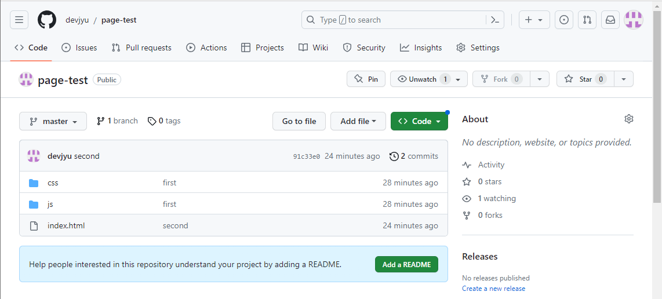The image size is (662, 299).
Task: Click the About settings gear icon
Action: 629,119
